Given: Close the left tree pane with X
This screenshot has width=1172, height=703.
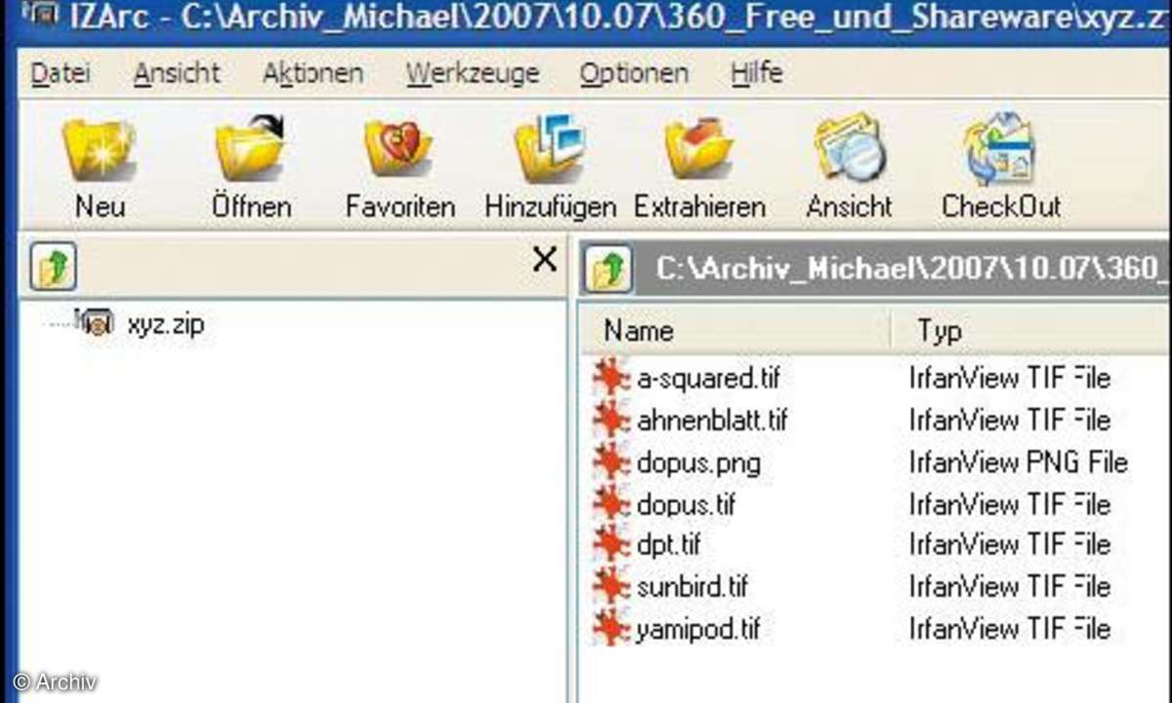Looking at the screenshot, I should coord(544,259).
